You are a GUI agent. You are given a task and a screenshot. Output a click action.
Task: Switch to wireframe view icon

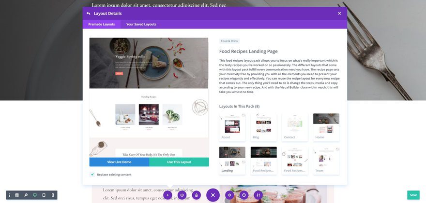(17, 195)
